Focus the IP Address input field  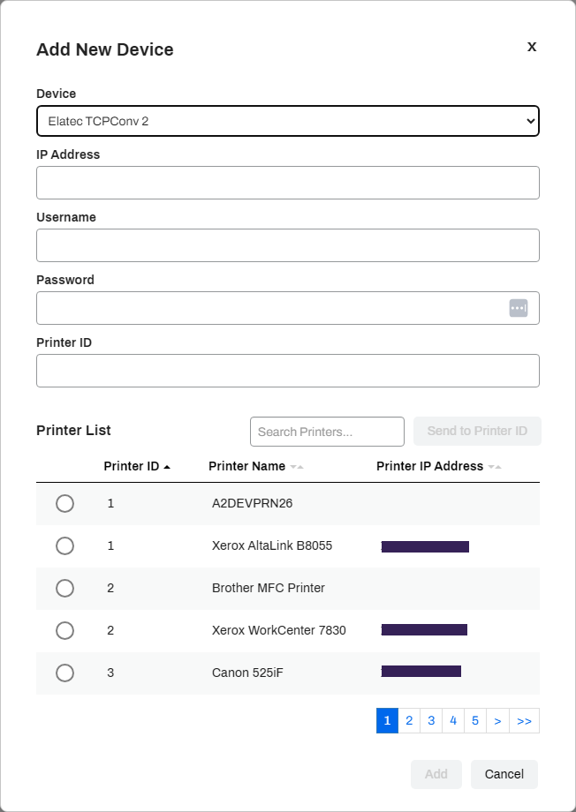(288, 183)
